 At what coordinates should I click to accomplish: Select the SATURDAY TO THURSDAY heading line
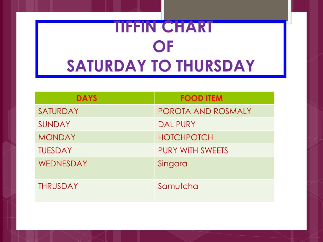pos(161,66)
